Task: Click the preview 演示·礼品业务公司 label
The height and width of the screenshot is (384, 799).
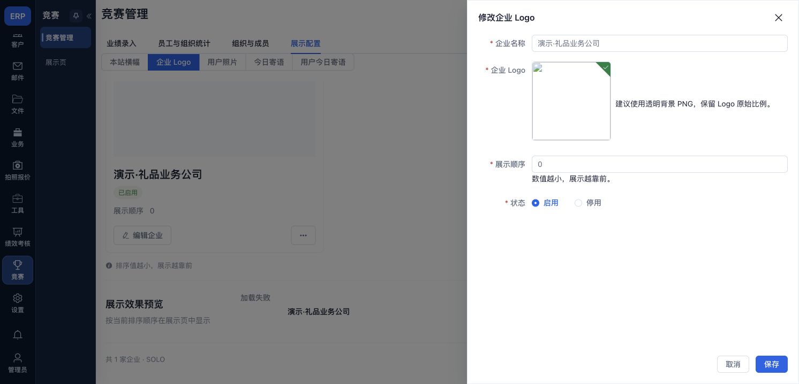Action: coord(319,311)
